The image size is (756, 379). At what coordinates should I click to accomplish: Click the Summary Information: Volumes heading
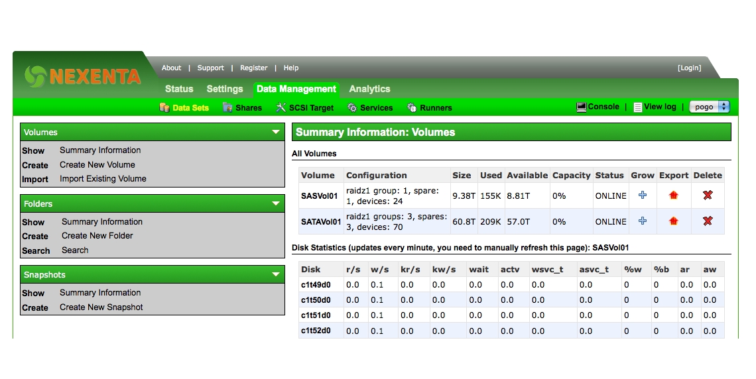point(375,132)
